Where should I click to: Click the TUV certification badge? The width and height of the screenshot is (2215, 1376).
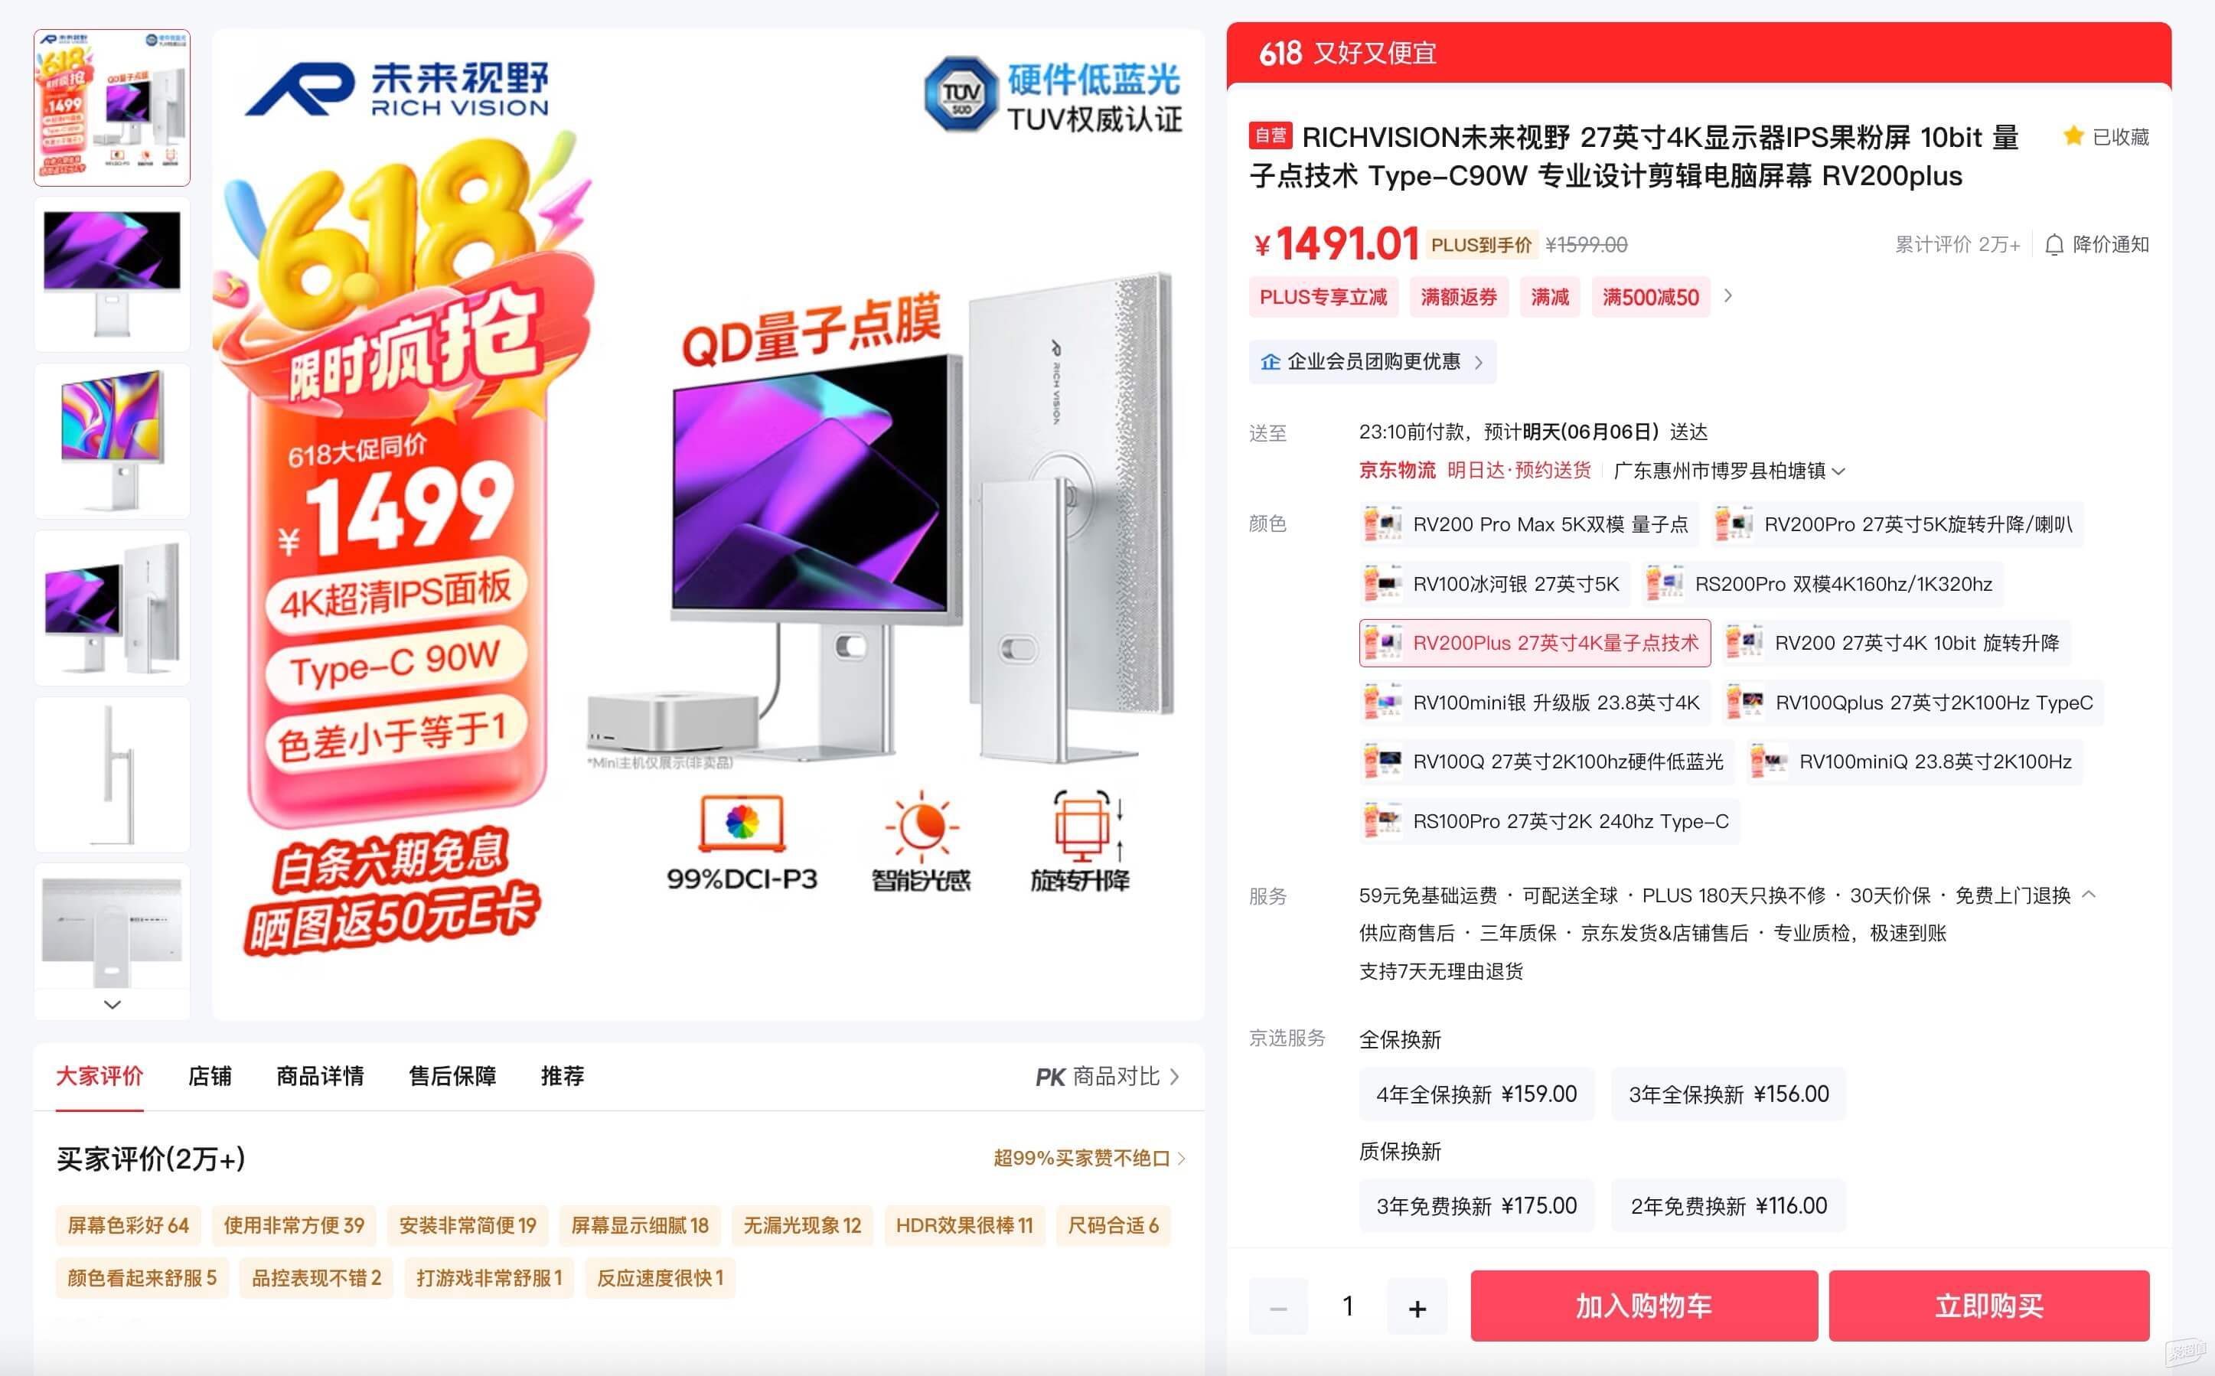pos(961,93)
